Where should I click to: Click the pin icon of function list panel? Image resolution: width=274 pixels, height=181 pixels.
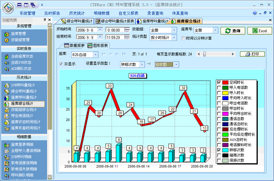point(45,20)
